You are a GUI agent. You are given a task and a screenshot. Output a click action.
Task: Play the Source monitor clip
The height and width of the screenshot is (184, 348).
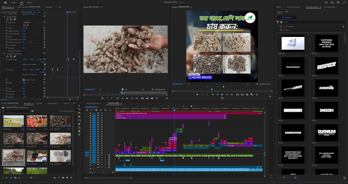[127, 98]
